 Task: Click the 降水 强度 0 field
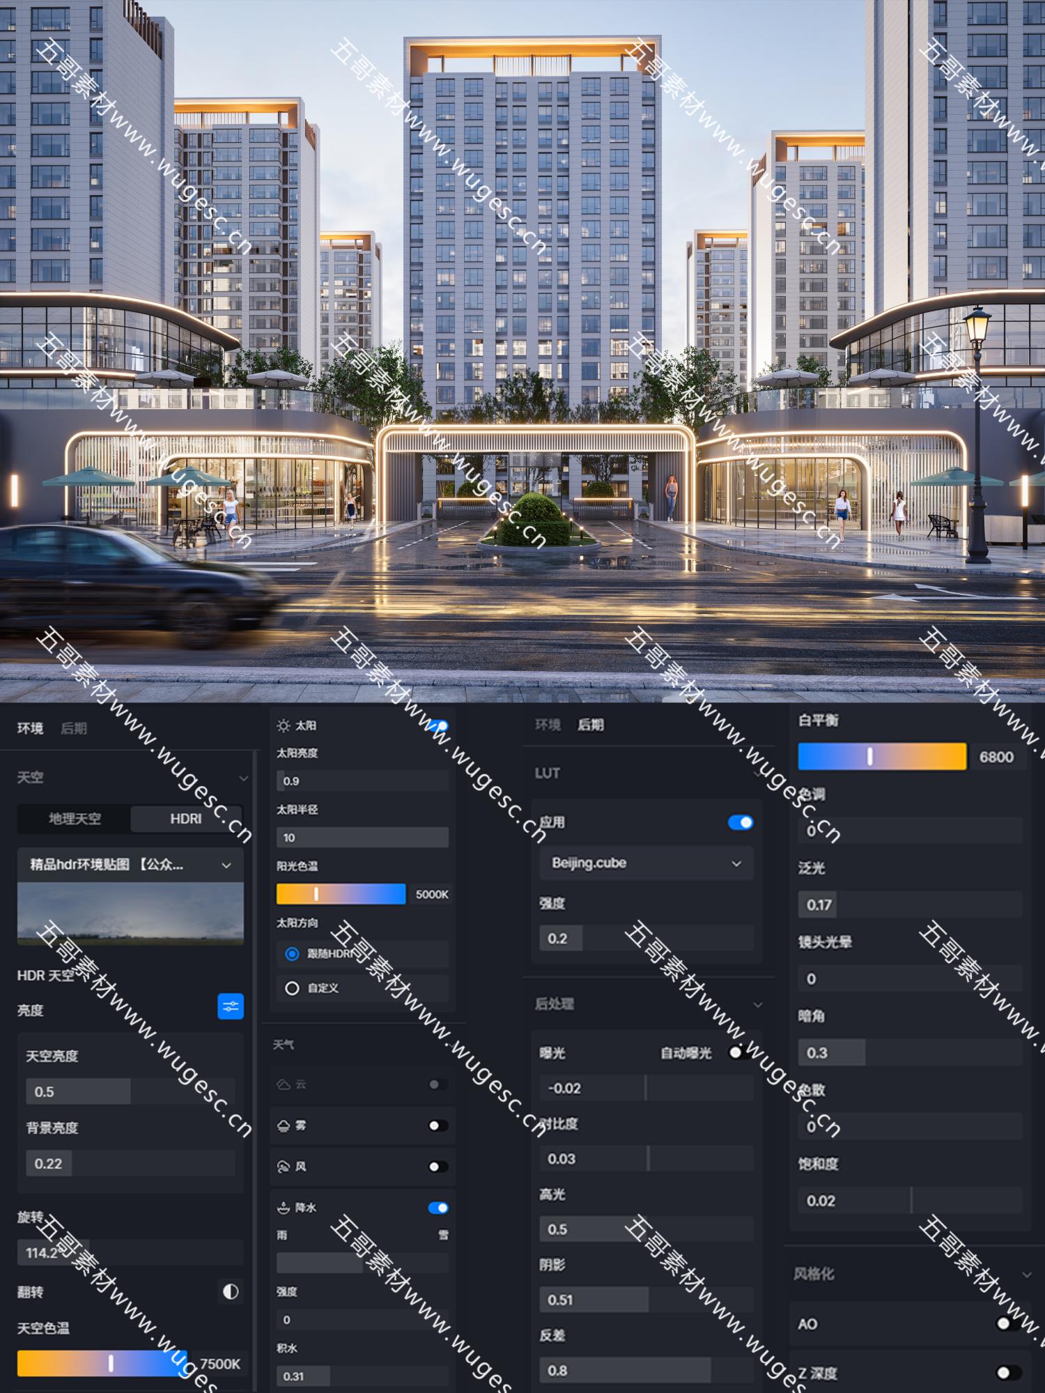362,1319
